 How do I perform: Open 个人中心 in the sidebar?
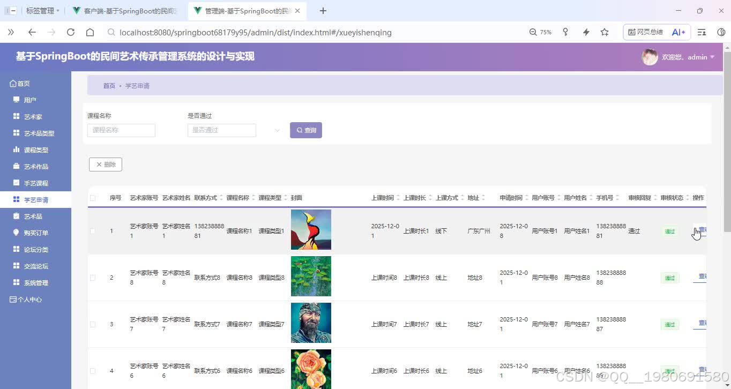[29, 300]
